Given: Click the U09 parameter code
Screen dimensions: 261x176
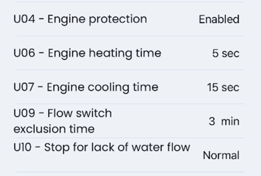Looking at the screenshot, I should tap(24, 113).
